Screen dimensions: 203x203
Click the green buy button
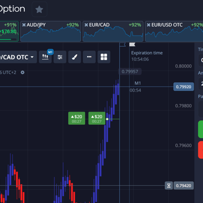pyautogui.click(x=200, y=129)
